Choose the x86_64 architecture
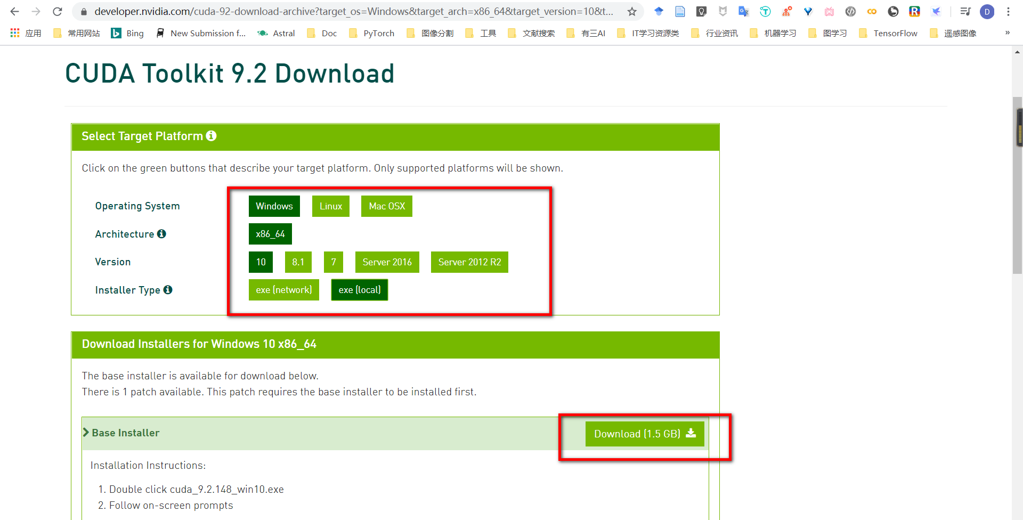The height and width of the screenshot is (520, 1023). [270, 234]
